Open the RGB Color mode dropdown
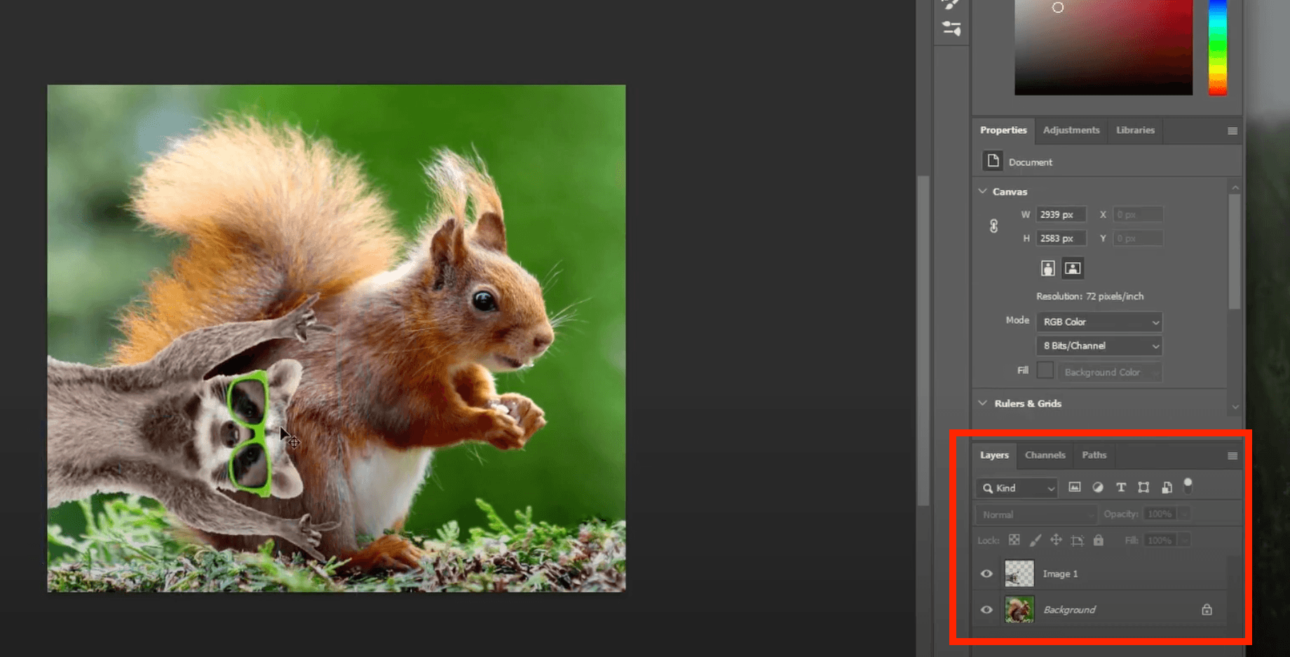This screenshot has height=657, width=1290. pos(1099,322)
